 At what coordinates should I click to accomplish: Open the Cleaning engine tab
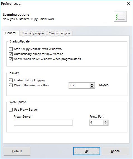tap(59, 33)
